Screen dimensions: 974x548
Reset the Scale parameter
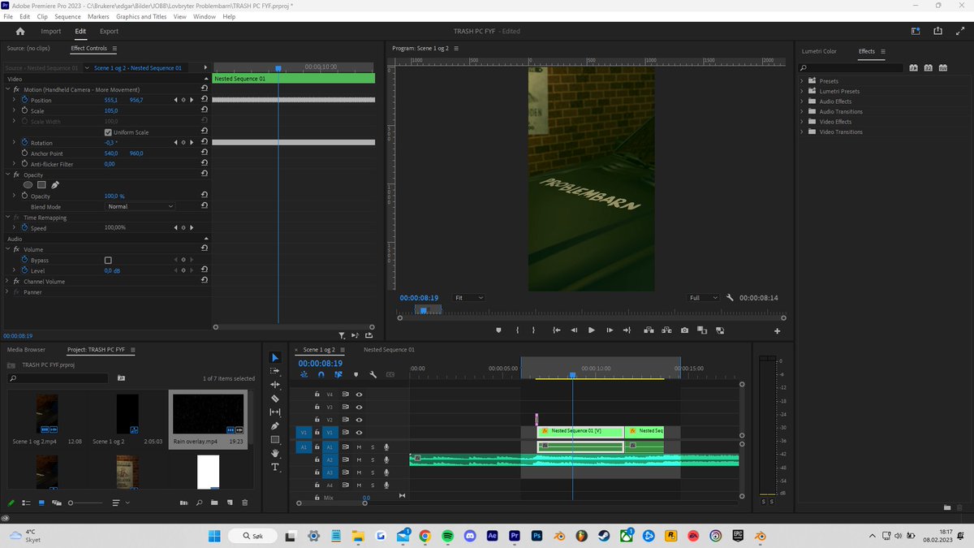205,110
